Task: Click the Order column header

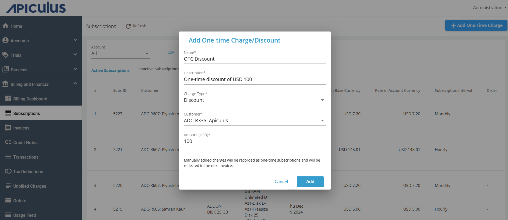Action: coord(492,90)
